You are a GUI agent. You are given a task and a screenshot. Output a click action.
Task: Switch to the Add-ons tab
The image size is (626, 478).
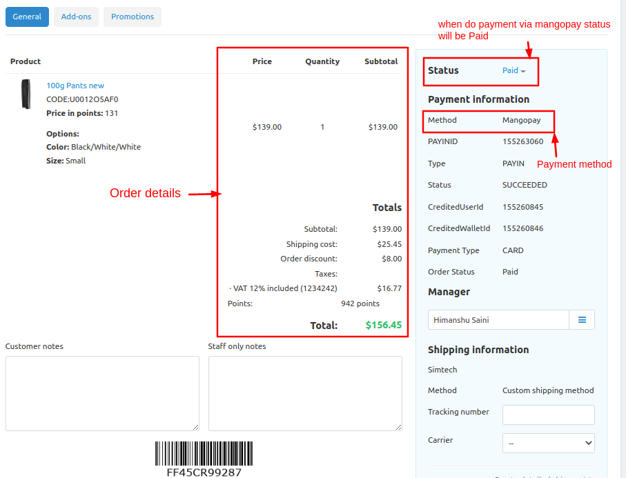coord(76,17)
